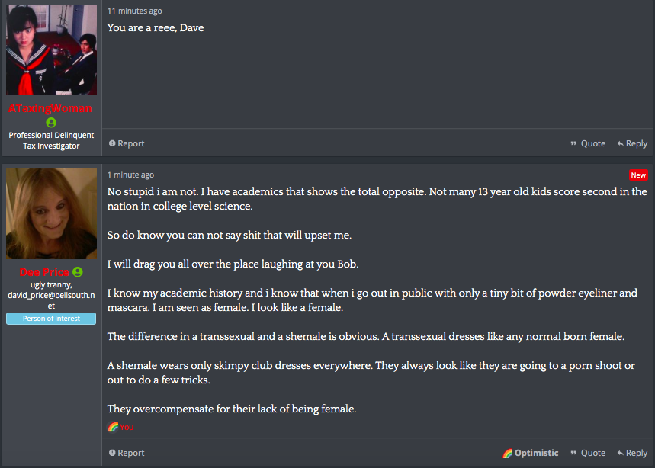Open the second poster's username link
This screenshot has width=655, height=468.
(x=44, y=272)
